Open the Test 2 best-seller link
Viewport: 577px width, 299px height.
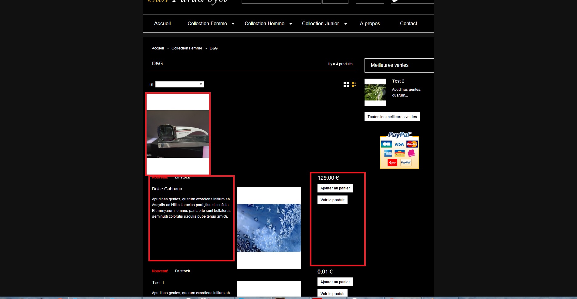[x=398, y=81]
